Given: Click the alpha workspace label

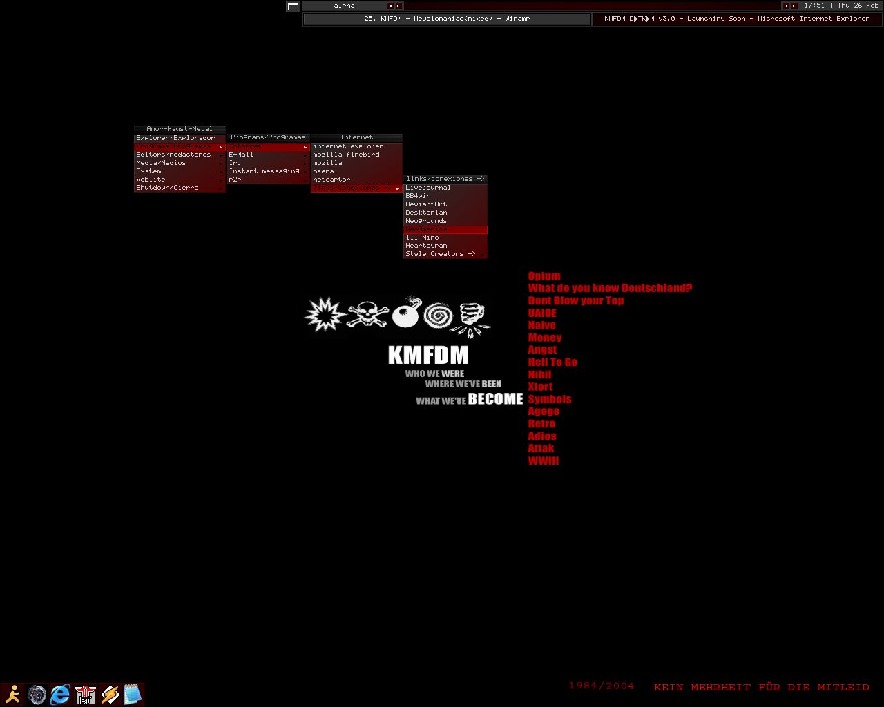Looking at the screenshot, I should (344, 6).
